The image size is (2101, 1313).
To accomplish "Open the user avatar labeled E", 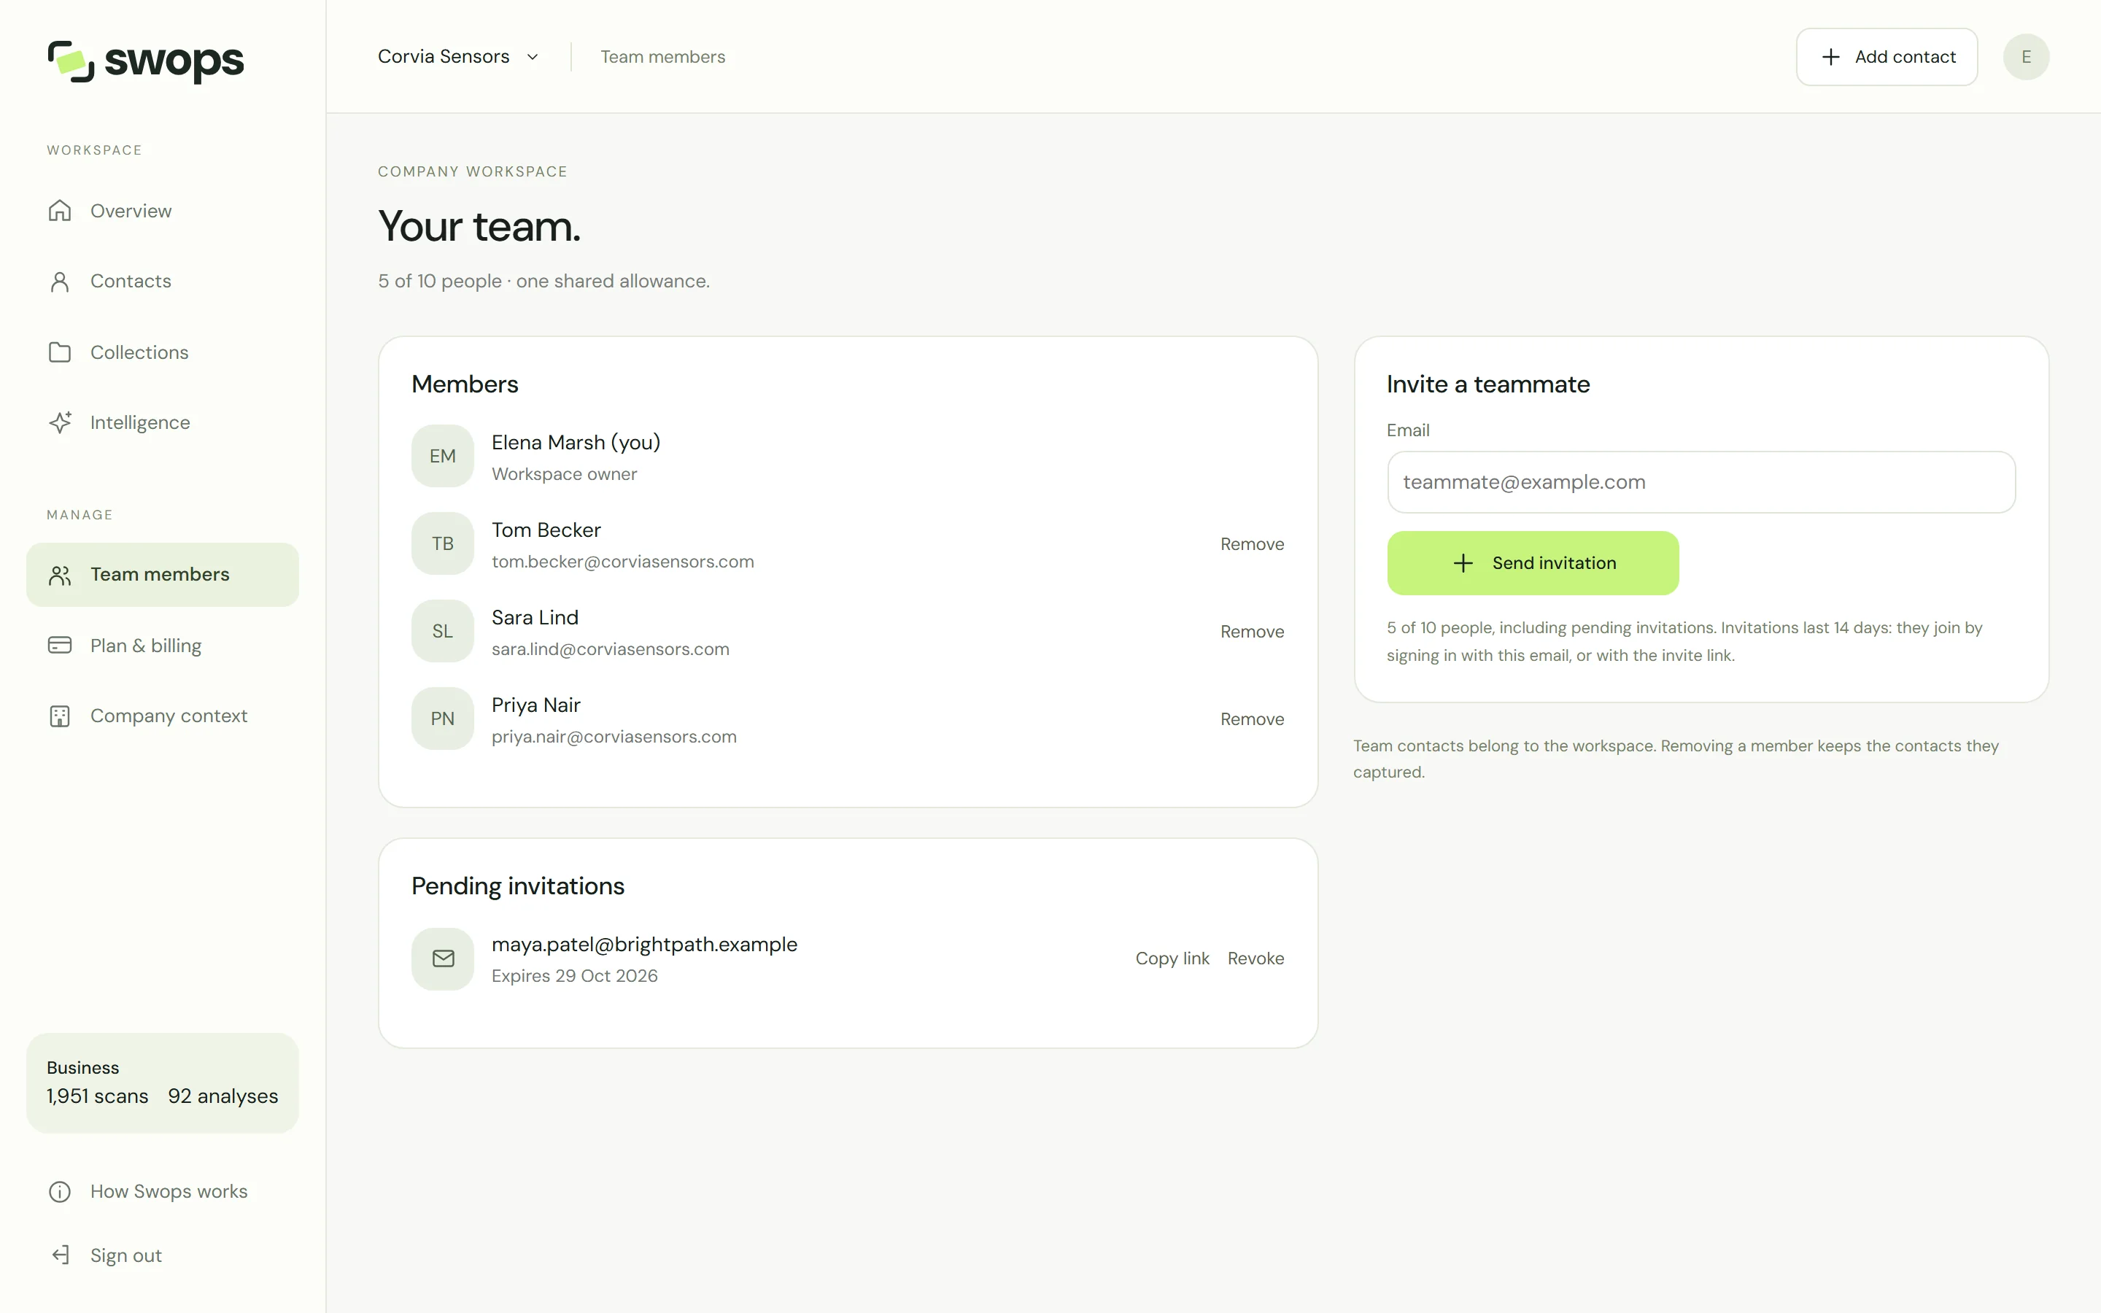I will pyautogui.click(x=2025, y=58).
